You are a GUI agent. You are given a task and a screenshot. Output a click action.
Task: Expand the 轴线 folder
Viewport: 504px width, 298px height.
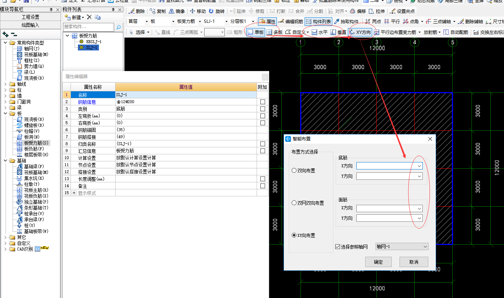point(5,84)
